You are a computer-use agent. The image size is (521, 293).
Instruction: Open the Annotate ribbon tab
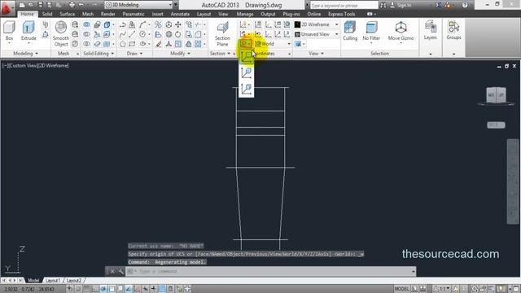180,15
